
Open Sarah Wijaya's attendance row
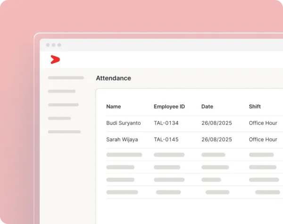point(194,140)
